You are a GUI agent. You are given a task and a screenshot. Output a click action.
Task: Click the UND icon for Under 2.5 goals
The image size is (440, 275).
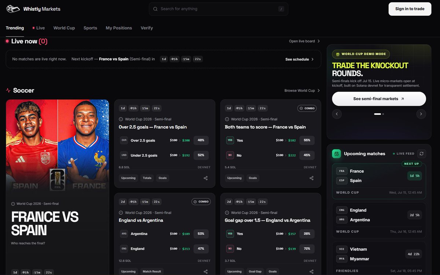[x=124, y=155]
